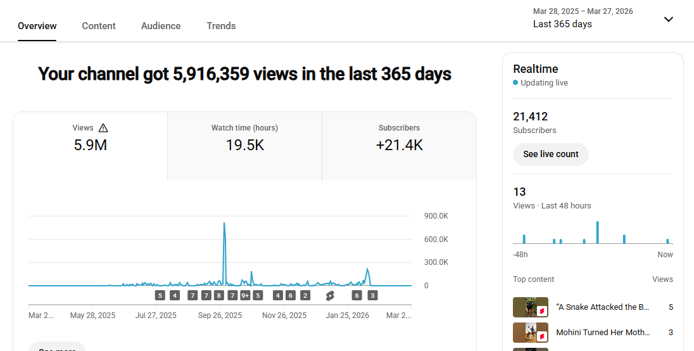Screen dimensions: 694x351
Task: Click the '8' video marker badge
Action: pos(219,295)
